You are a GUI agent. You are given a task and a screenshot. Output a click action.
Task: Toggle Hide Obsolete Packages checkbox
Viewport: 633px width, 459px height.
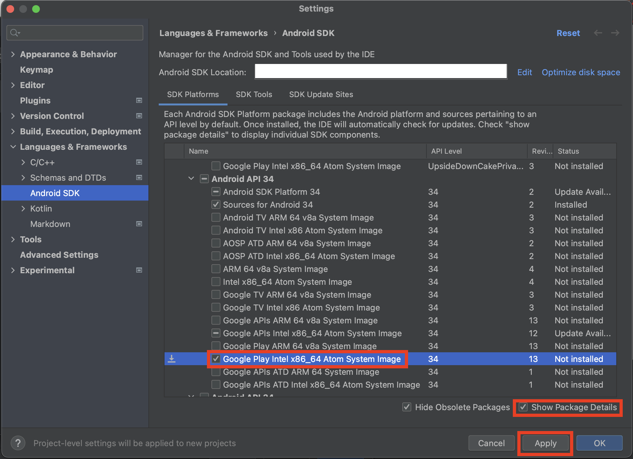pos(407,407)
